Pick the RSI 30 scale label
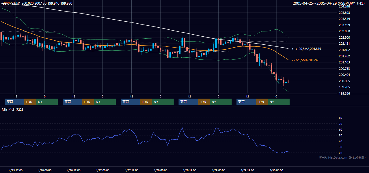 (x=340, y=147)
